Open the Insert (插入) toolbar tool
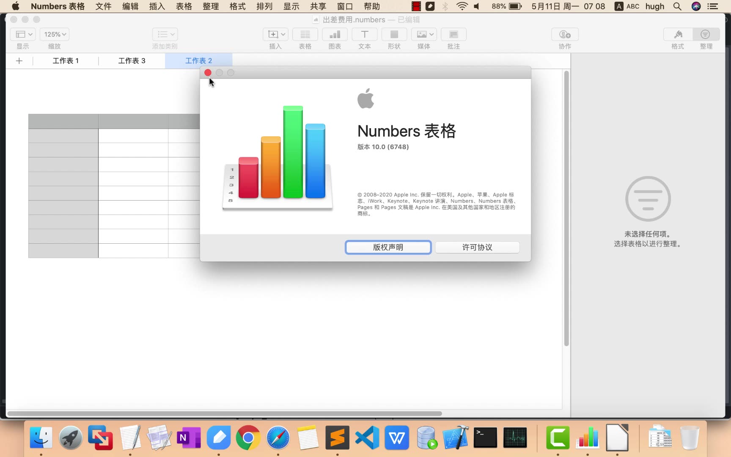 pos(275,34)
